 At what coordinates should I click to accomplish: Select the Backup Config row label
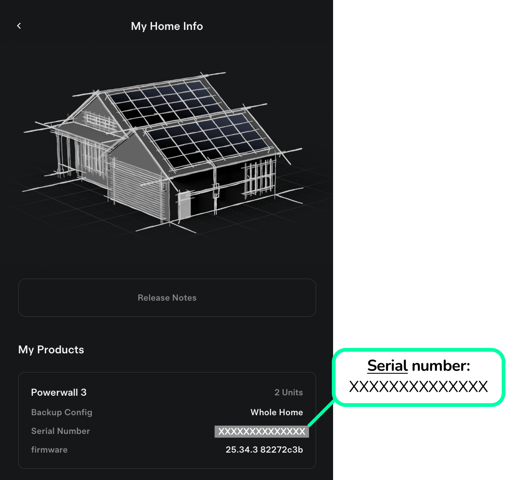[61, 412]
